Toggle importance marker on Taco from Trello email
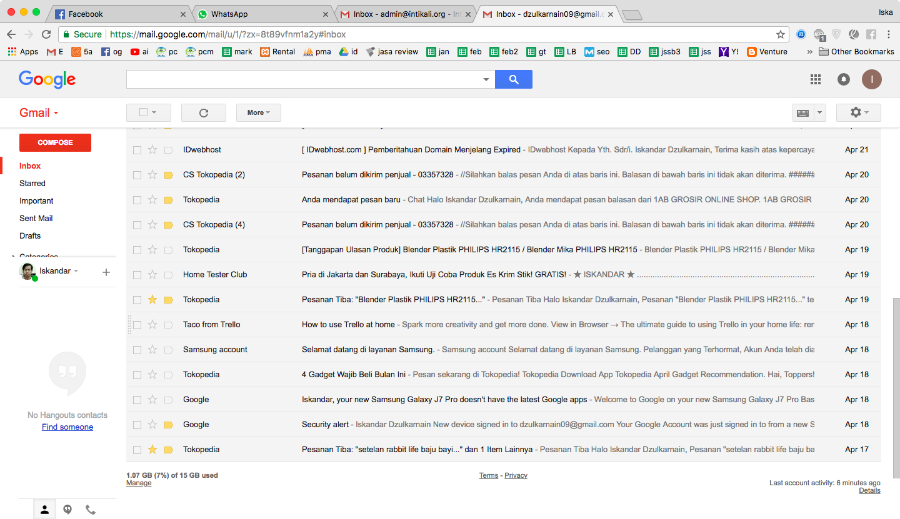This screenshot has height=519, width=900. coord(168,325)
